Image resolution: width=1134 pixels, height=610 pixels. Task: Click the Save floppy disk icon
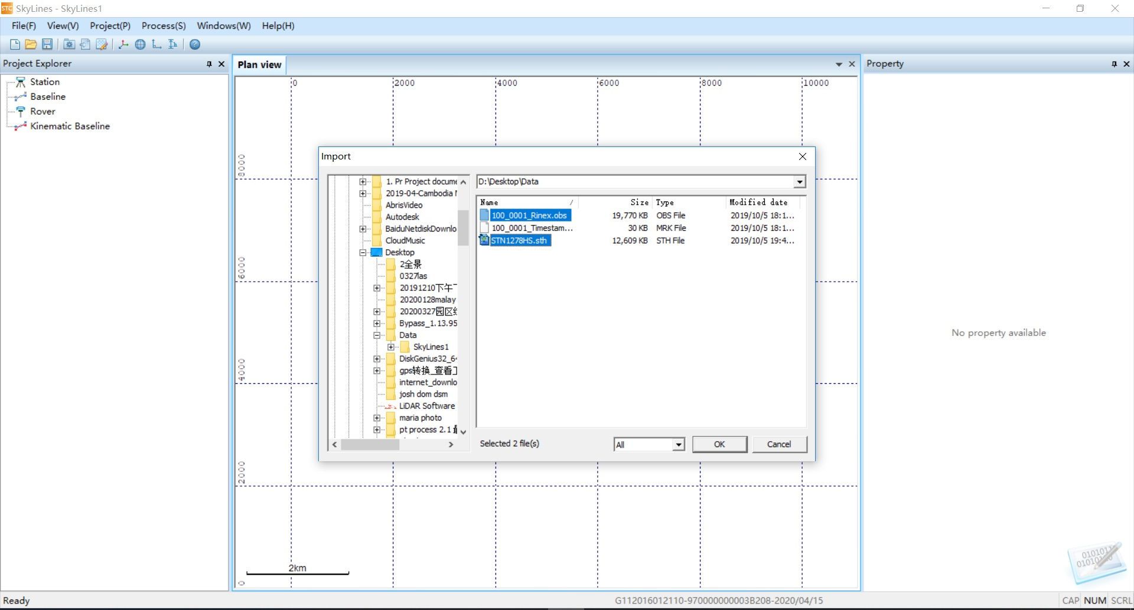(x=47, y=44)
